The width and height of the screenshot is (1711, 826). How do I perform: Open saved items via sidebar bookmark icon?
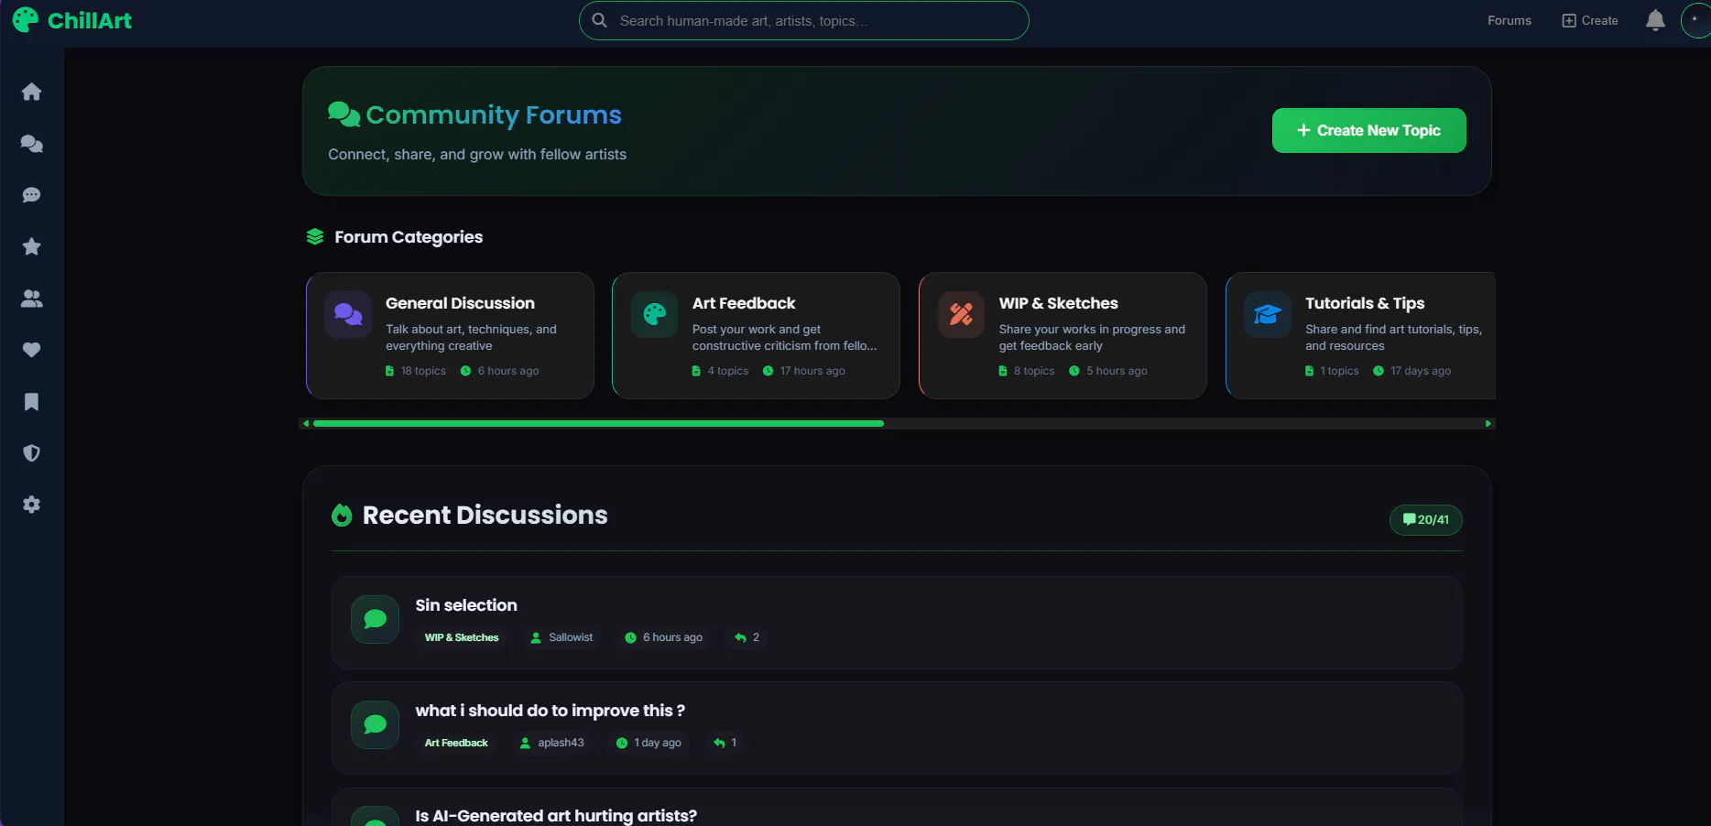click(x=32, y=402)
